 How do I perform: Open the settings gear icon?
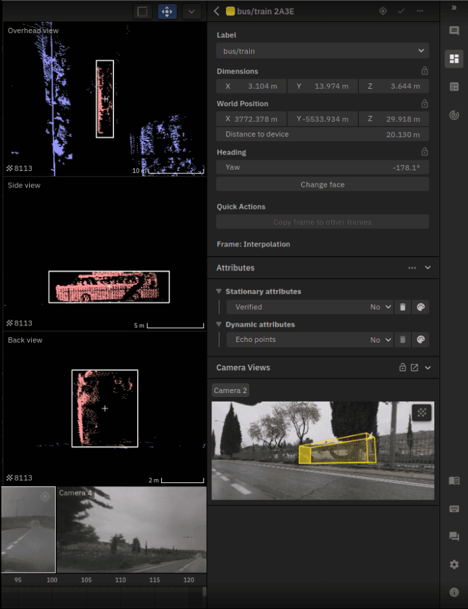[454, 565]
